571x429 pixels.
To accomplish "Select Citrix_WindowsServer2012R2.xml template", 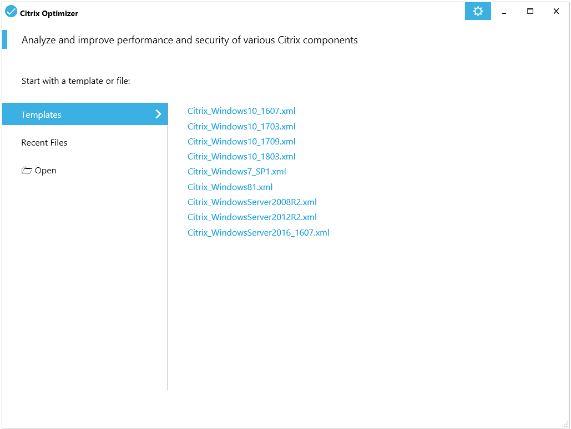I will click(x=252, y=217).
